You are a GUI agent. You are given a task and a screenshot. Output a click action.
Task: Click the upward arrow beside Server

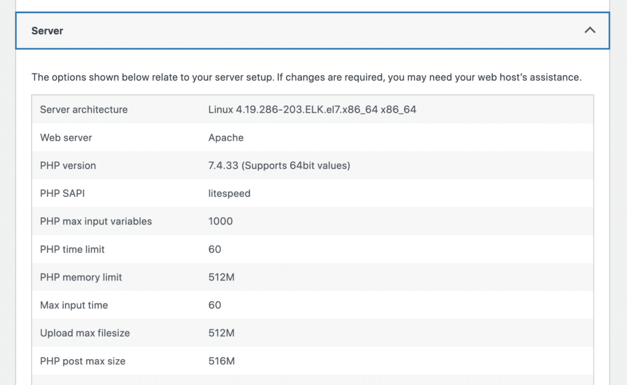pyautogui.click(x=590, y=29)
